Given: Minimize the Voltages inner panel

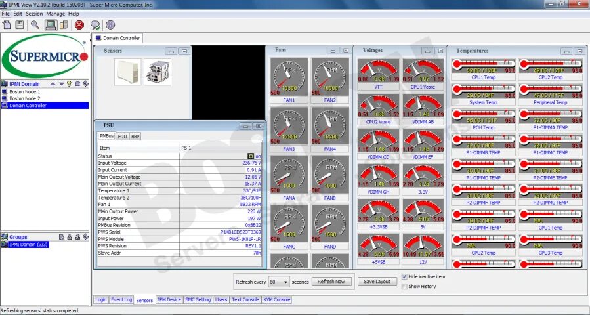Looking at the screenshot, I should (x=427, y=51).
